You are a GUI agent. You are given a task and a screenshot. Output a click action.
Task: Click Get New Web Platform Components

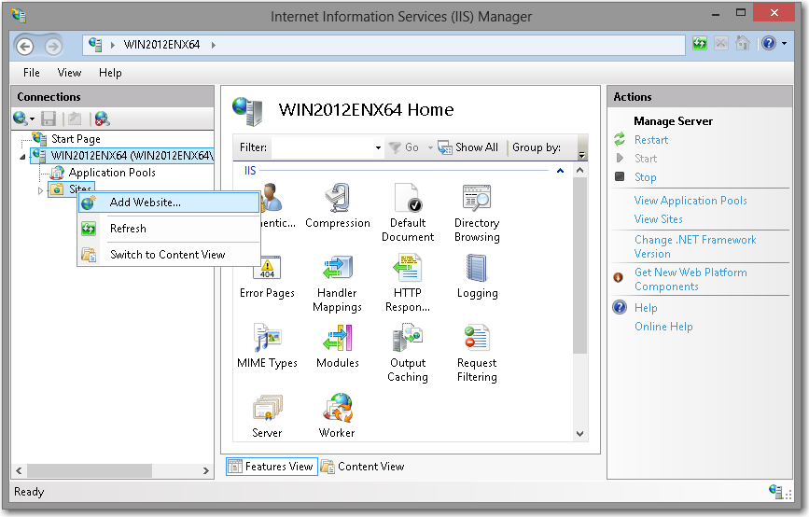(x=690, y=279)
